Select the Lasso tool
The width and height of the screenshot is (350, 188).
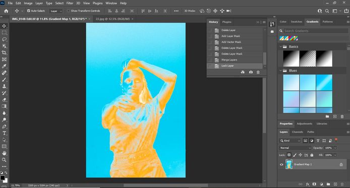pyautogui.click(x=4, y=39)
